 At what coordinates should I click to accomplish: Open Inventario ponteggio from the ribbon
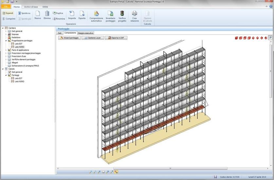[x=110, y=14]
